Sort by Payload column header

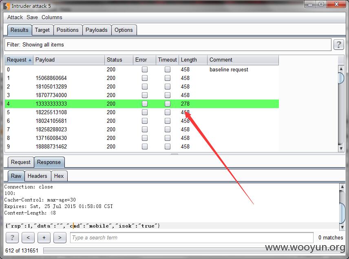(69, 60)
